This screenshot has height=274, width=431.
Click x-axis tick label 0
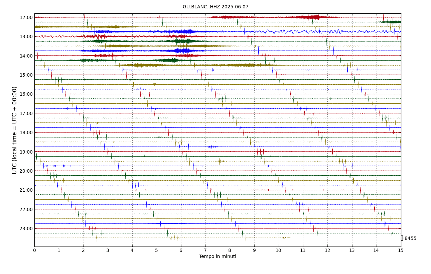[x=34, y=250]
